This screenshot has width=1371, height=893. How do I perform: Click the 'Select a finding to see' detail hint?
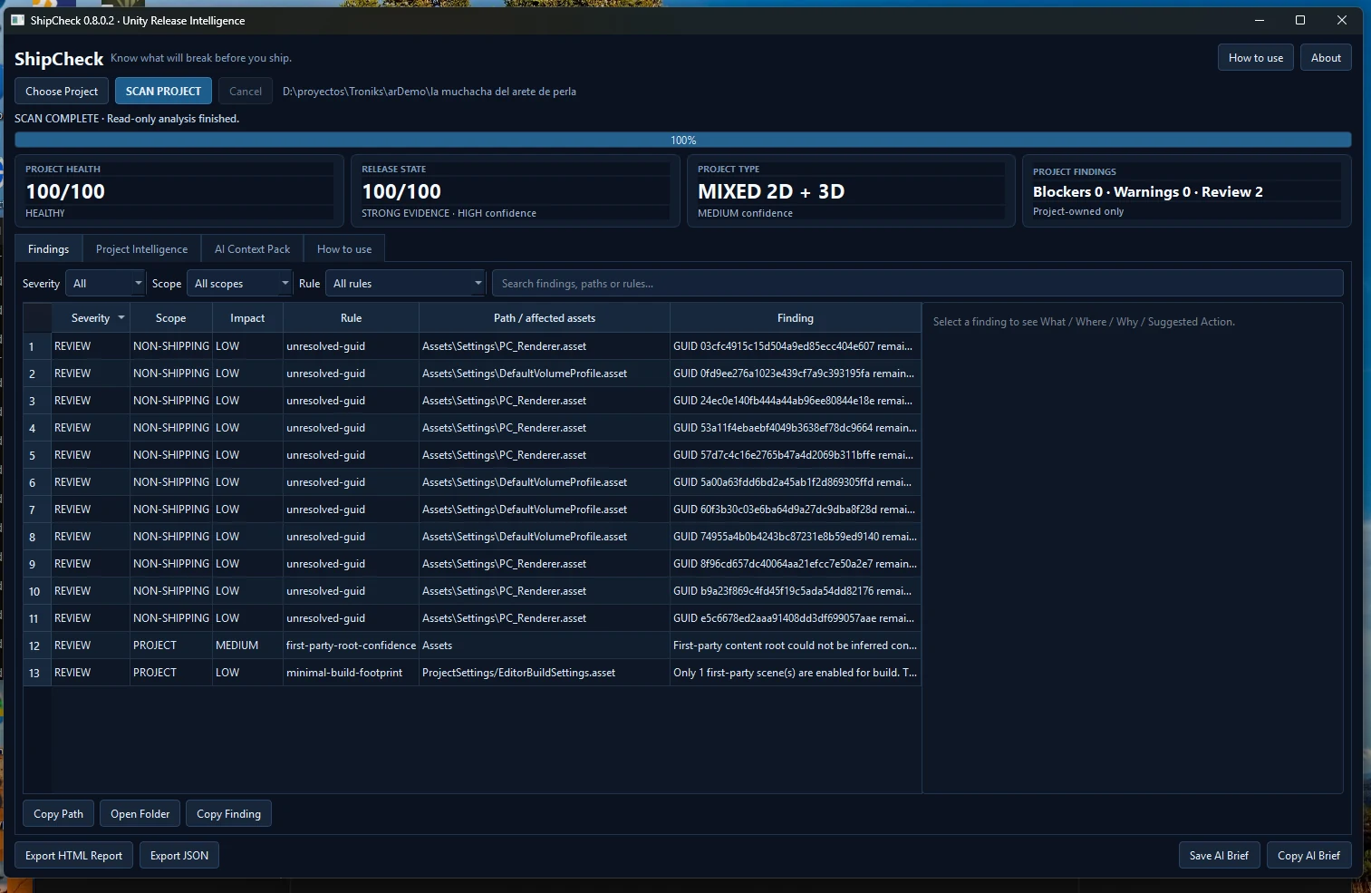coord(1084,322)
